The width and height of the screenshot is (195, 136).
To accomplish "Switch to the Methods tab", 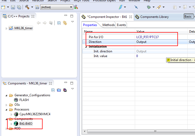I will [109, 25].
